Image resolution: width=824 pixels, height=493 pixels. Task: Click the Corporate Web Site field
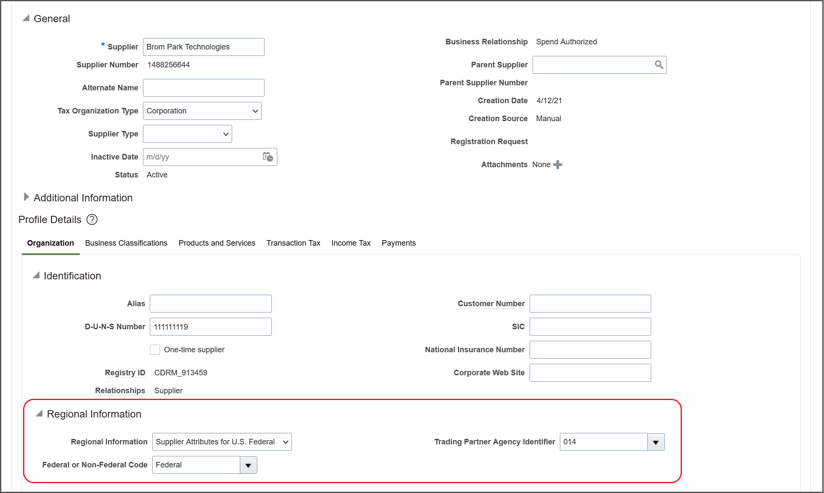590,373
